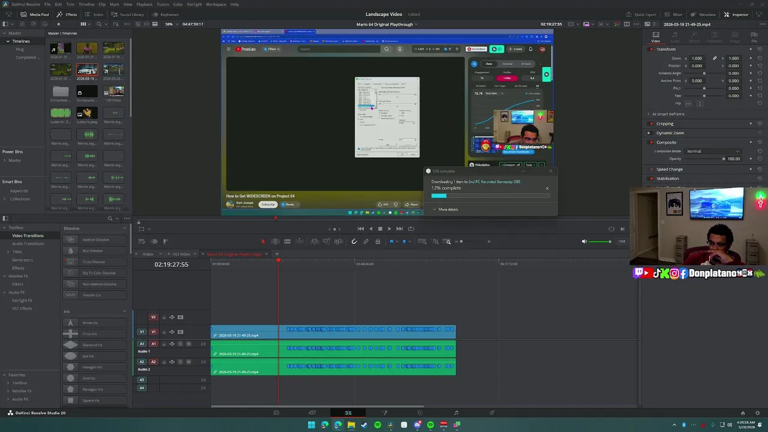Screen dimensions: 768x432
Task: Select the Audio Transitions category
Action: (28, 244)
